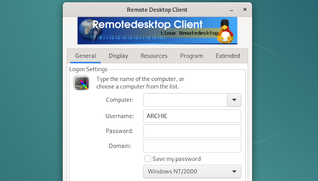Click the Domain: label
This screenshot has height=181, width=318.
point(119,146)
